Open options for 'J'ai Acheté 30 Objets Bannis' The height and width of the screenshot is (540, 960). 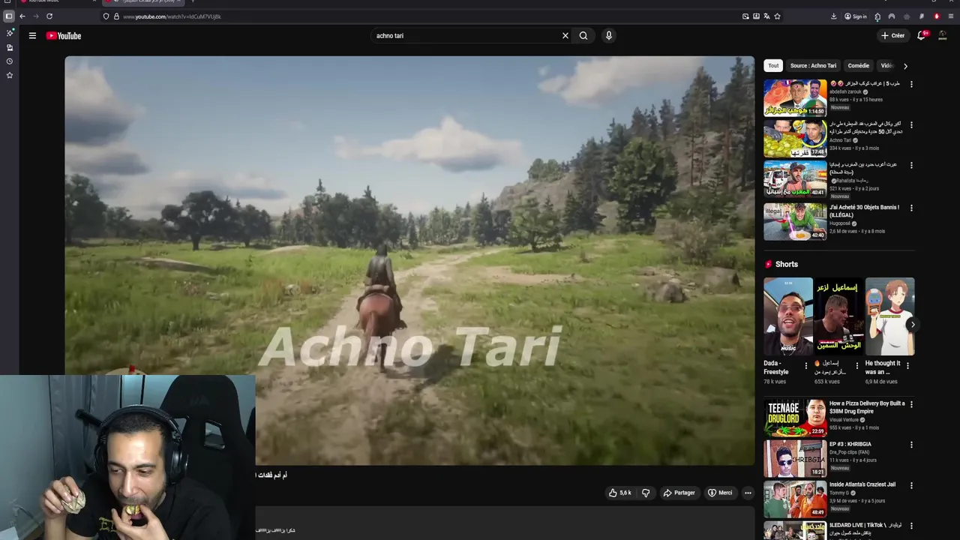911,208
